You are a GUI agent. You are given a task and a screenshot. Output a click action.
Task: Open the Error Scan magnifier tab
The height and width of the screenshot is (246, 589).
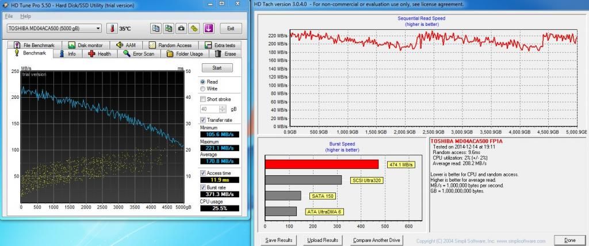pyautogui.click(x=139, y=54)
